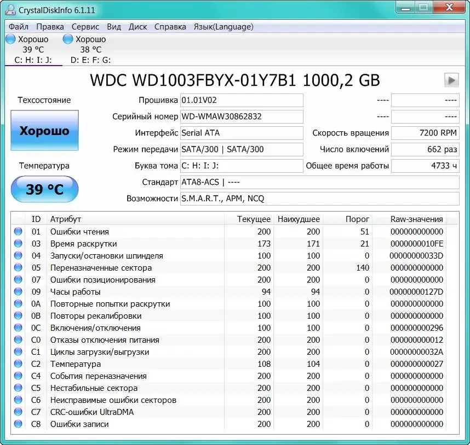Click the power-on count value 662 раз
This screenshot has height=445, width=470.
click(x=425, y=149)
